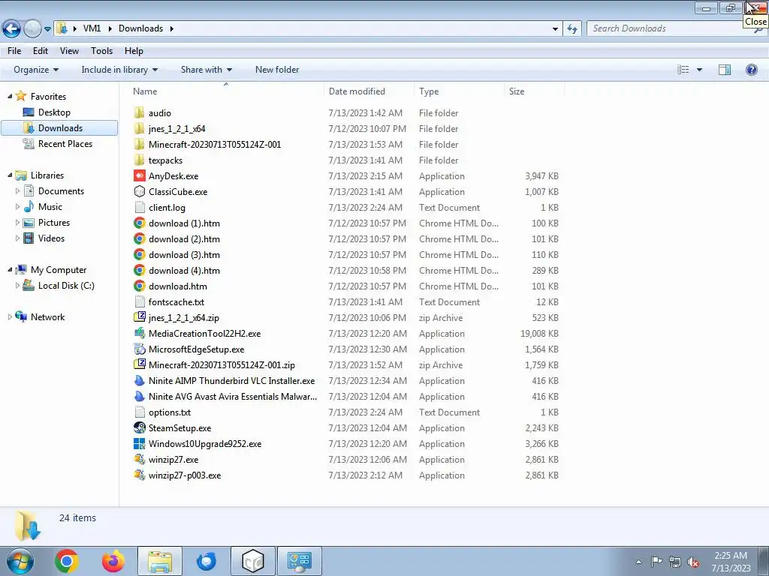Image resolution: width=769 pixels, height=576 pixels.
Task: Click the taskbar clock showing 2:25 AM
Action: point(731,562)
